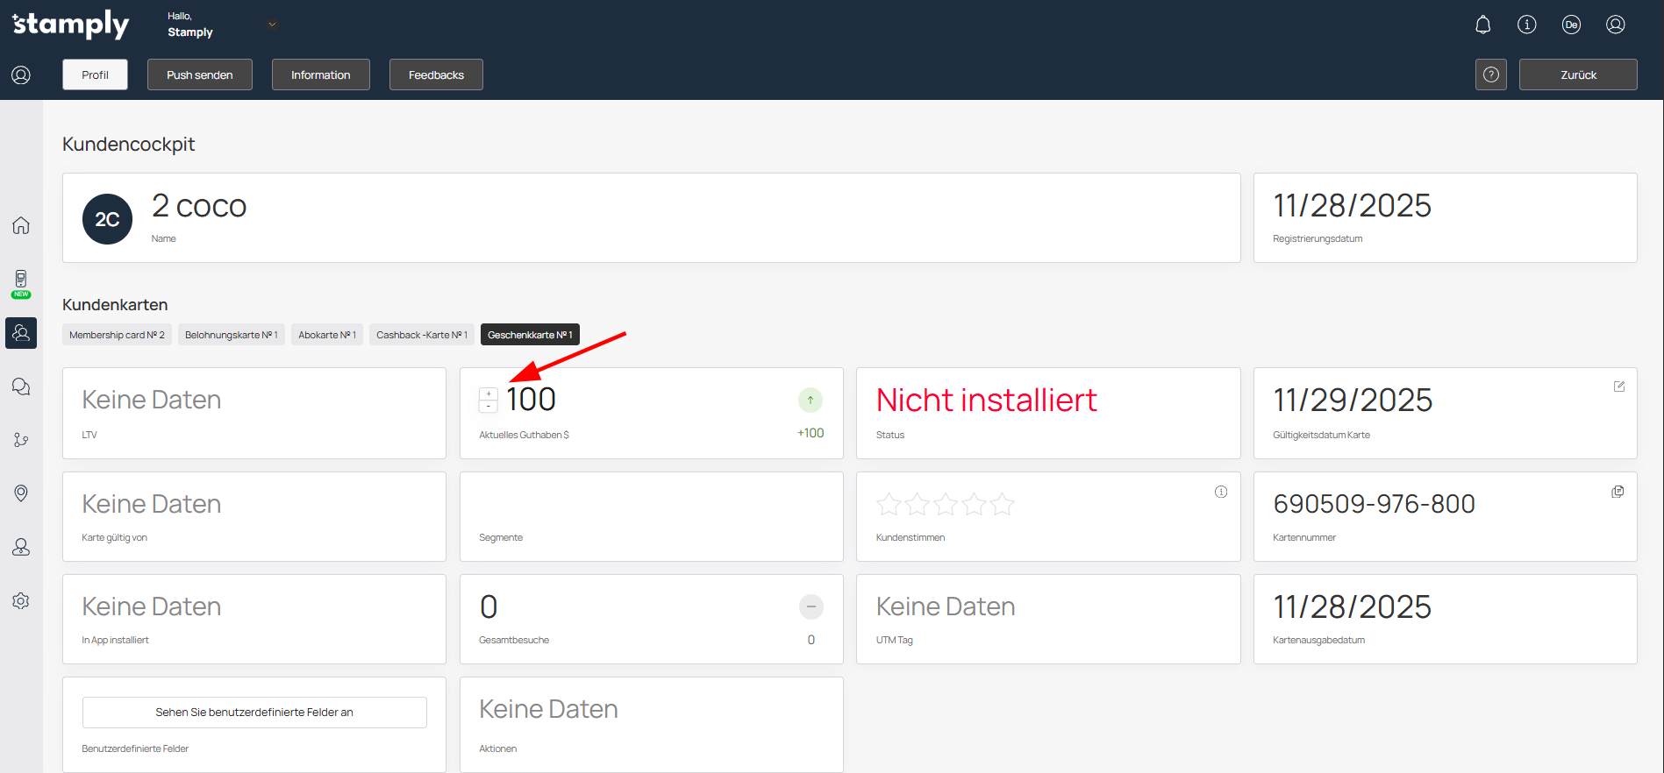Click the edit icon on Gültigkeitsdatum Karte

[1618, 386]
